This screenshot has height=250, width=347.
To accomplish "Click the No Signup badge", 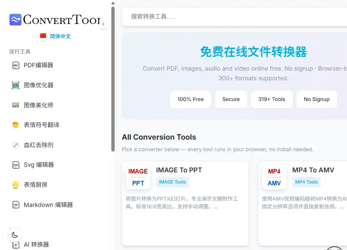I will pyautogui.click(x=317, y=100).
